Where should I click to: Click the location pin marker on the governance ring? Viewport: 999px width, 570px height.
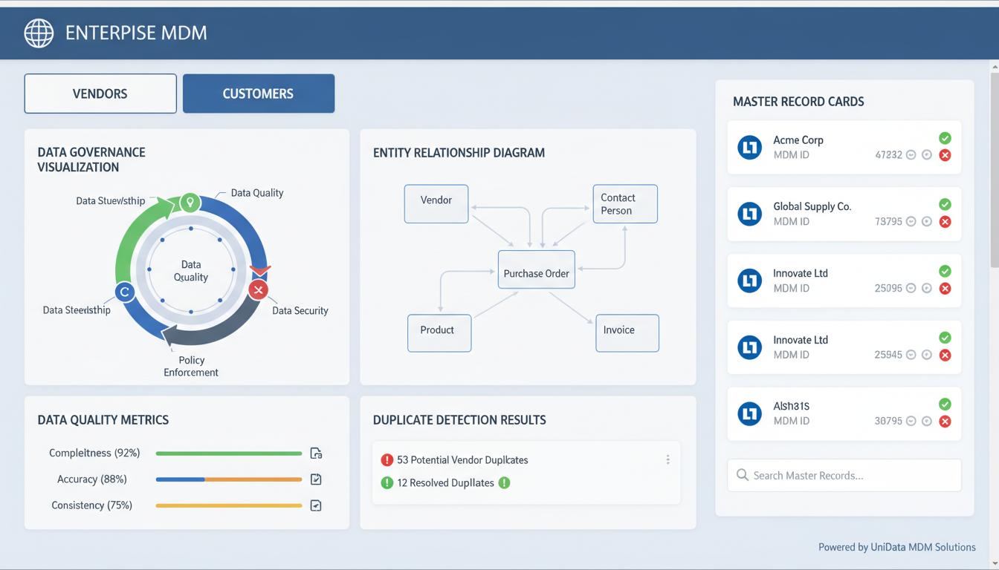[x=190, y=202]
